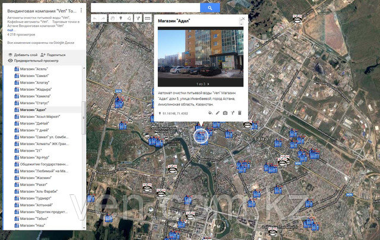Image resolution: width=380 pixels, height=240 pixels.
Task: Click marker icon beside Магазин "21" row
Action: point(17,151)
